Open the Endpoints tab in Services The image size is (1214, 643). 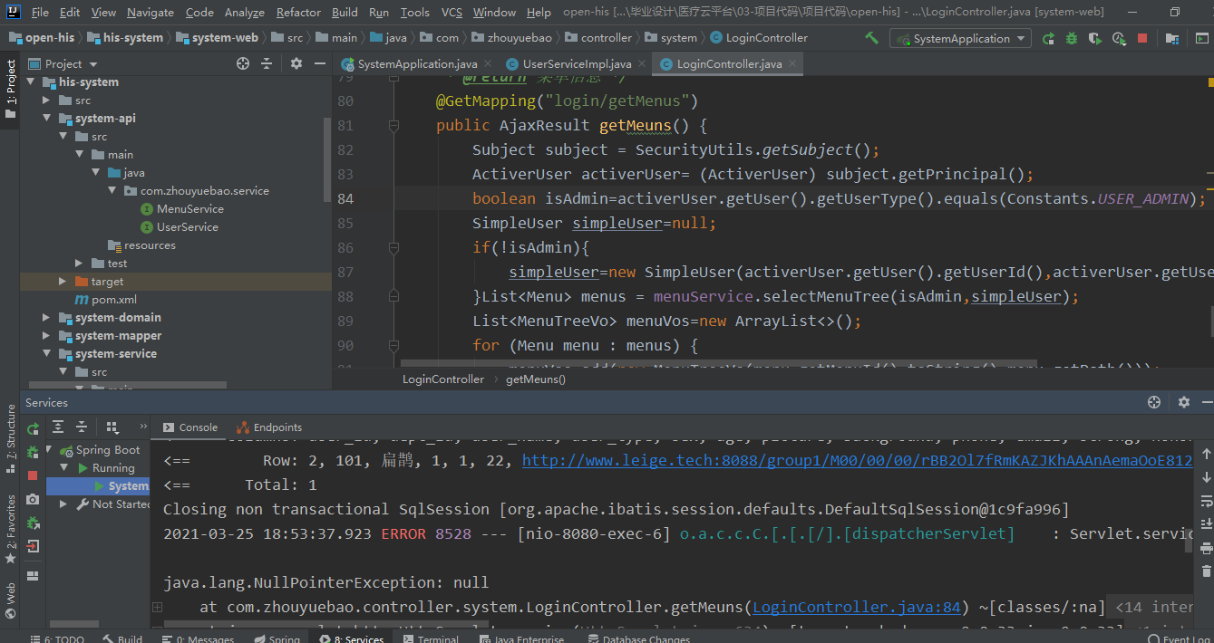coord(269,427)
